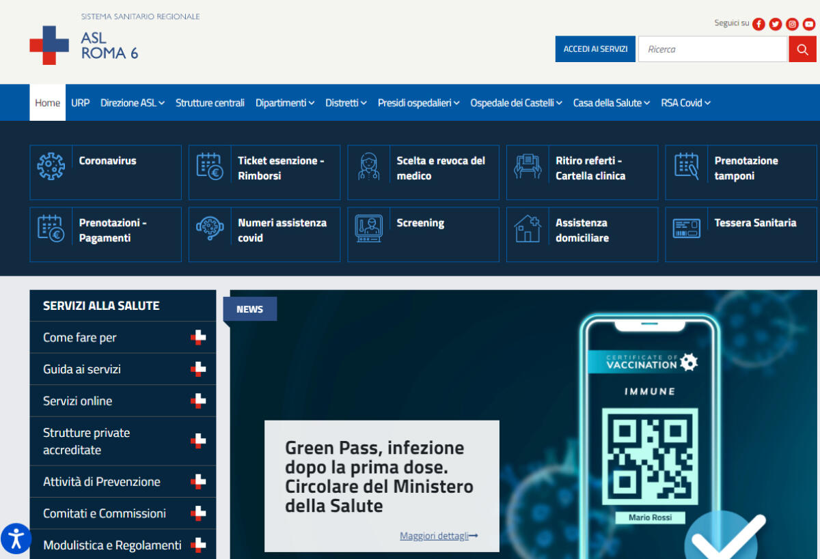
Task: Open the Dipartimenti dropdown menu
Action: (284, 103)
